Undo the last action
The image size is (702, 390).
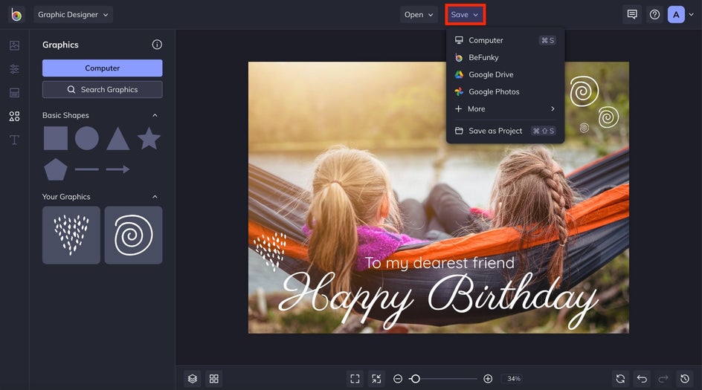[642, 379]
